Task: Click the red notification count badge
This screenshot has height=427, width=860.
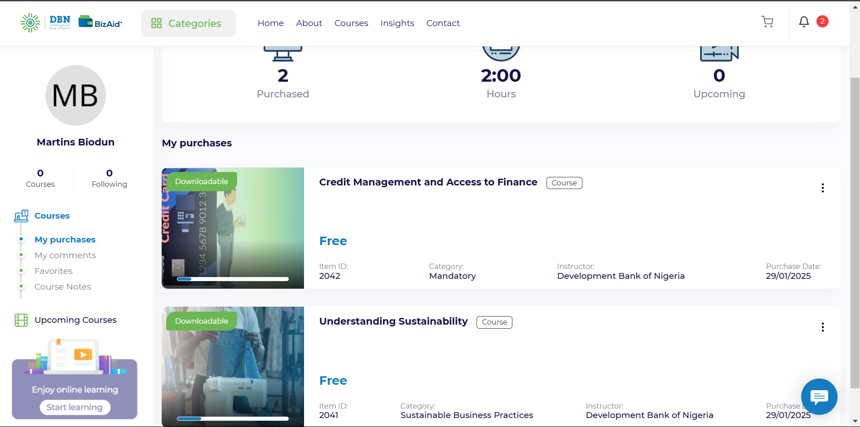Action: (x=822, y=21)
